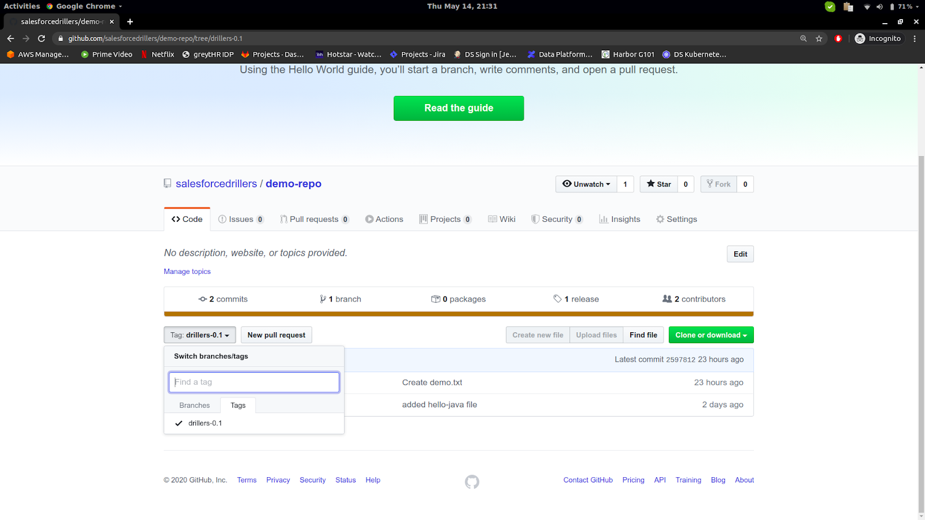
Task: Click the browser back arrow
Action: tap(10, 38)
